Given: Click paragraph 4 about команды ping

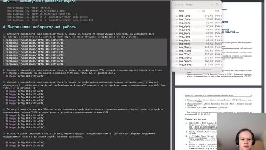Looking at the screenshot, I should (x=84, y=111).
